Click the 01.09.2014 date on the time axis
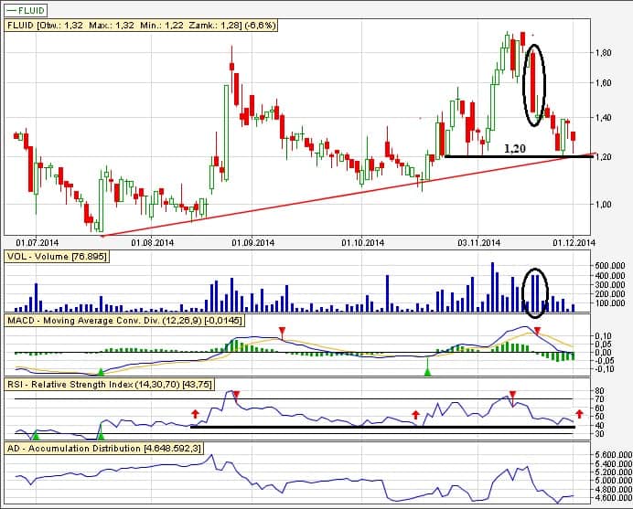Screen dimensions: 633x509 [x=252, y=242]
